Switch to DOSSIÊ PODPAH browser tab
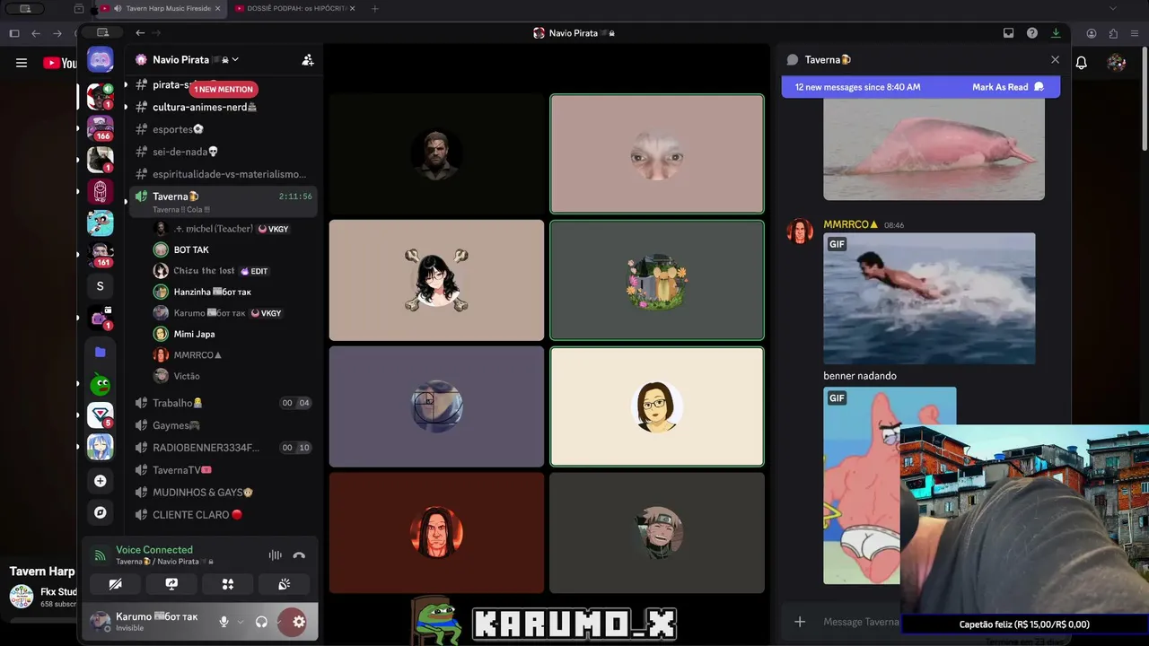Image resolution: width=1149 pixels, height=646 pixels. 294,8
